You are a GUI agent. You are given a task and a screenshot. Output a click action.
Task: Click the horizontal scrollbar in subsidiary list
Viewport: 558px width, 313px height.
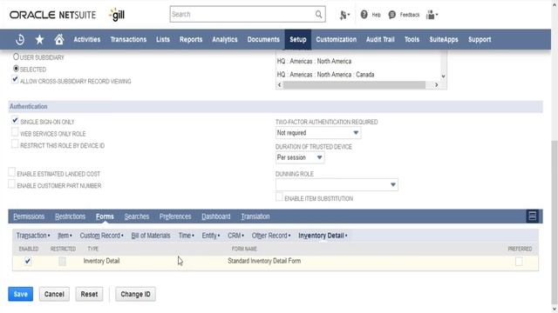pos(354,85)
